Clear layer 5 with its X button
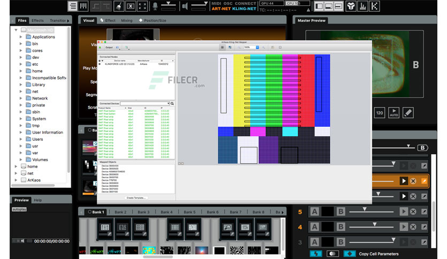Image resolution: width=447 pixels, height=259 pixels. 413,212
